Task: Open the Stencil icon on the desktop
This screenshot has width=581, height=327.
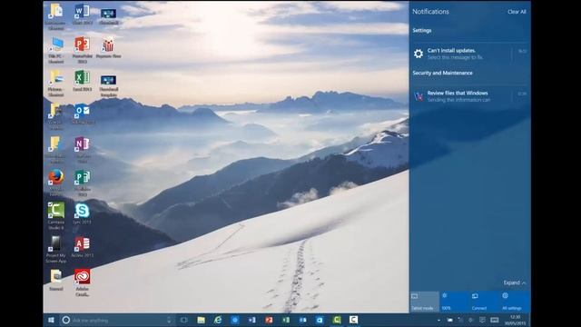Action: click(56, 280)
